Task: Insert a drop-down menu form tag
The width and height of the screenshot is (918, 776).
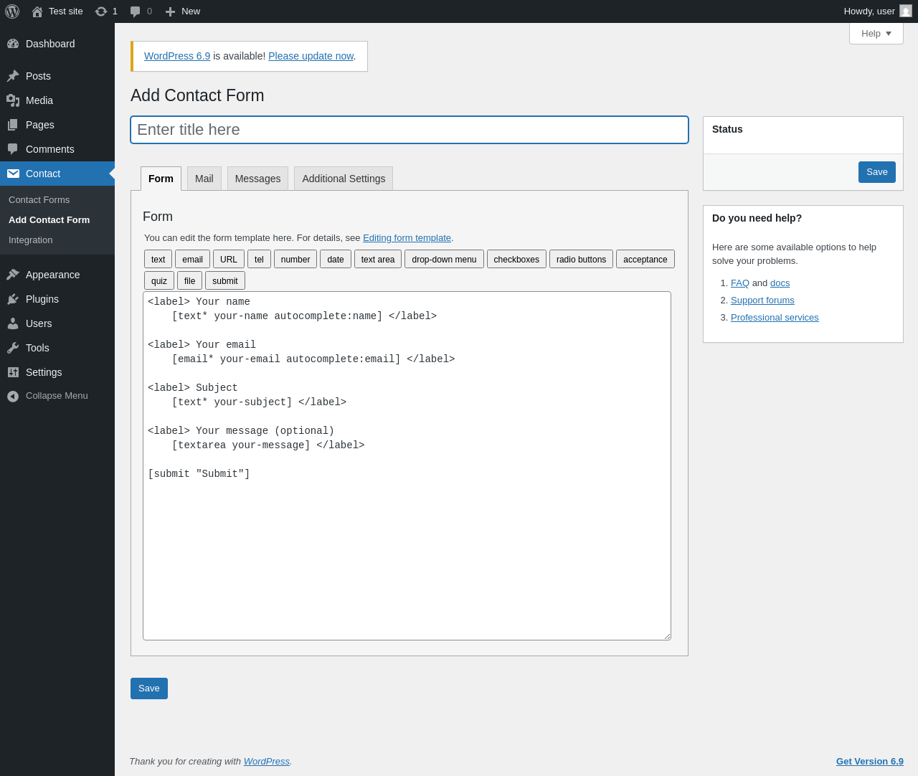Action: [x=444, y=260]
